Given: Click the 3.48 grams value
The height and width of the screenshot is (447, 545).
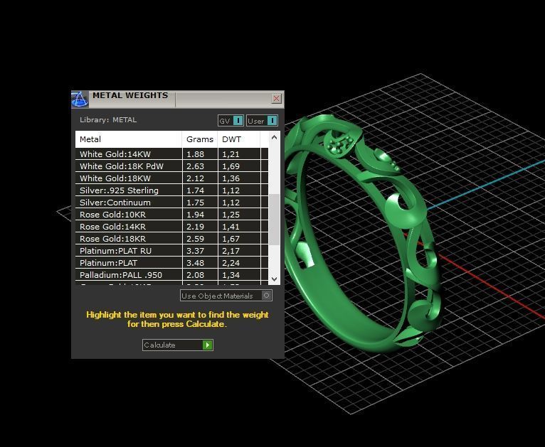Looking at the screenshot, I should pyautogui.click(x=196, y=263).
